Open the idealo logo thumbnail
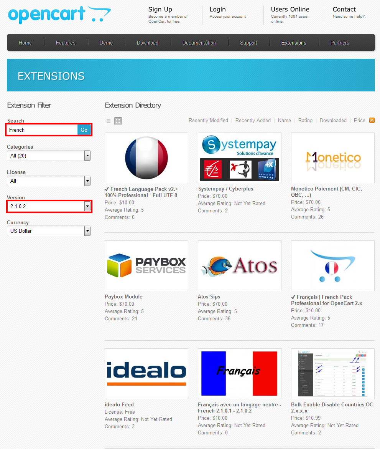Image resolution: width=380 pixels, height=449 pixels. [x=146, y=374]
